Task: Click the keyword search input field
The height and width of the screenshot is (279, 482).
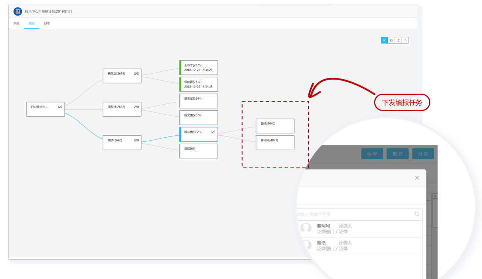Action: (x=353, y=214)
